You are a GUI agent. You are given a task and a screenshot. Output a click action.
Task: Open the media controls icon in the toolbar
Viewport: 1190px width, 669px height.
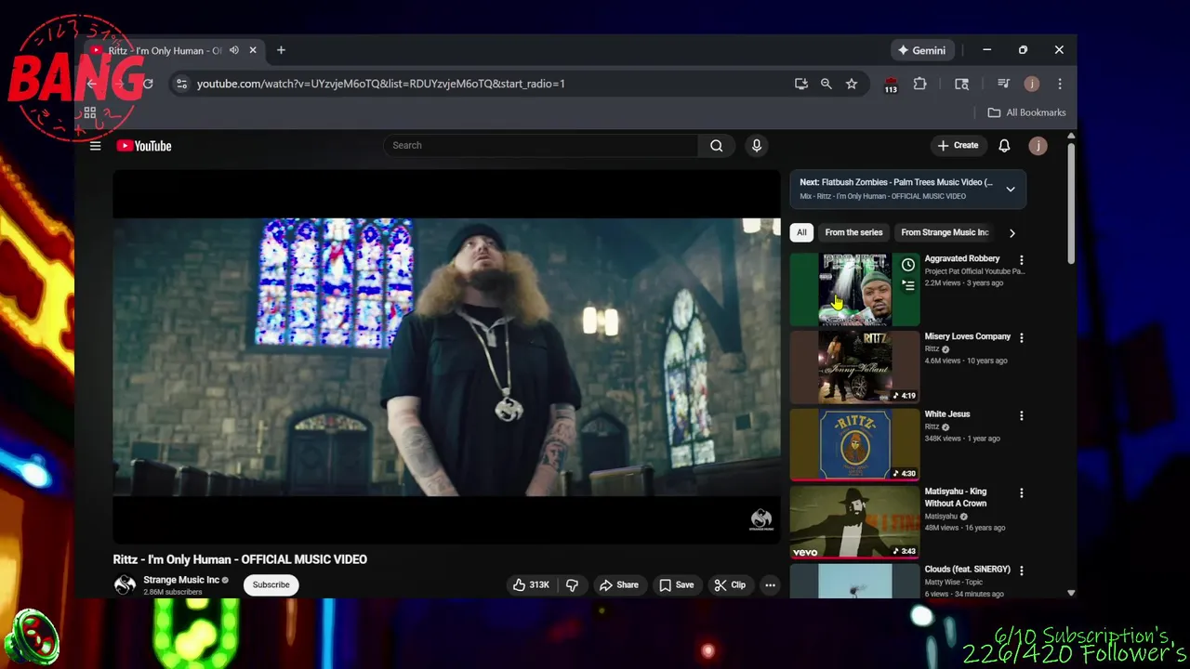point(1003,84)
